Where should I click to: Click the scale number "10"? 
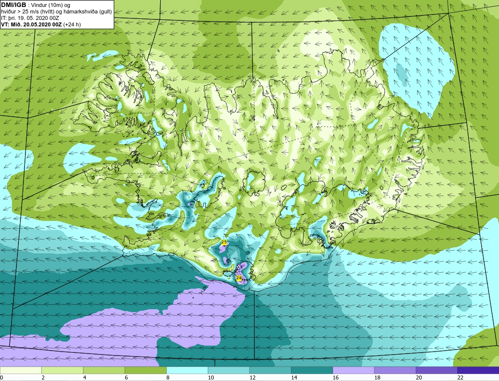(211, 378)
